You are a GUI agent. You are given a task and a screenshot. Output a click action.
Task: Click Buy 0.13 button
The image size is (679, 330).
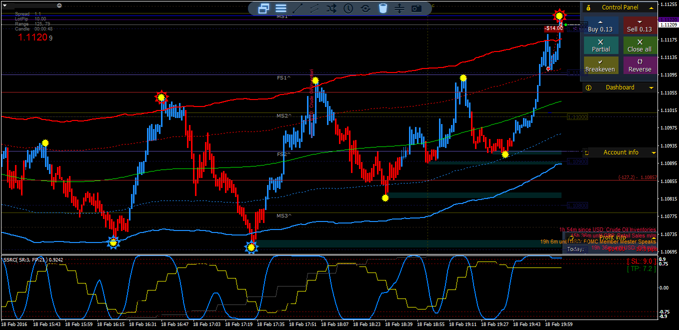pyautogui.click(x=600, y=26)
